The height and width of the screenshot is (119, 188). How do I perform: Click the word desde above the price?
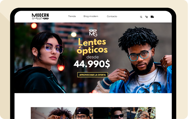(x=92, y=57)
